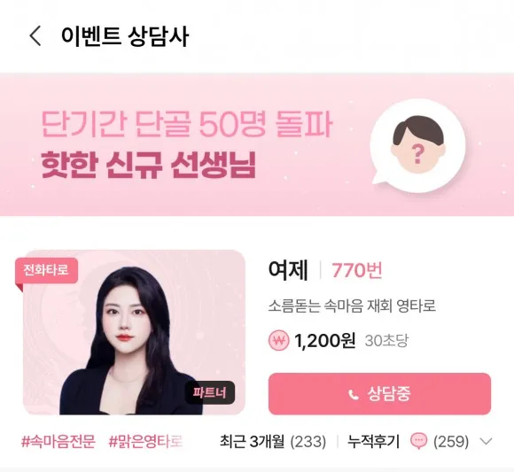Tap the counselor name 여제

[288, 270]
